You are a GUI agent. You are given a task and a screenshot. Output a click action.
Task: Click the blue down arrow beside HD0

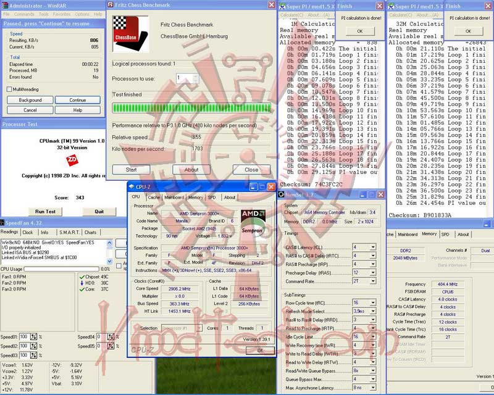82,283
